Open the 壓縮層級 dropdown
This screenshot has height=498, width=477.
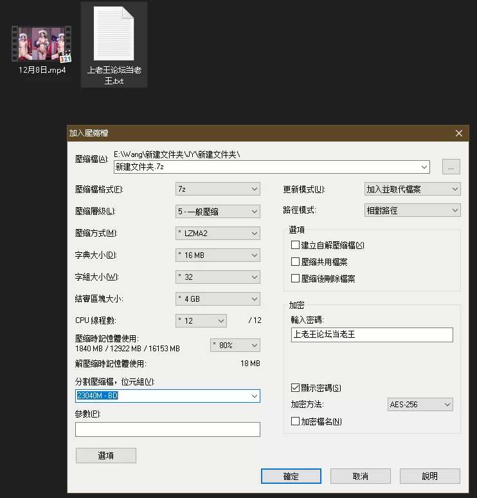click(x=217, y=211)
